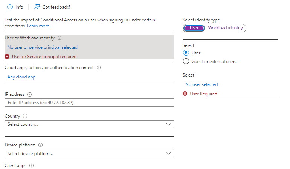The width and height of the screenshot is (290, 169).
Task: Open the Any cloud app link
Action: coord(21,77)
